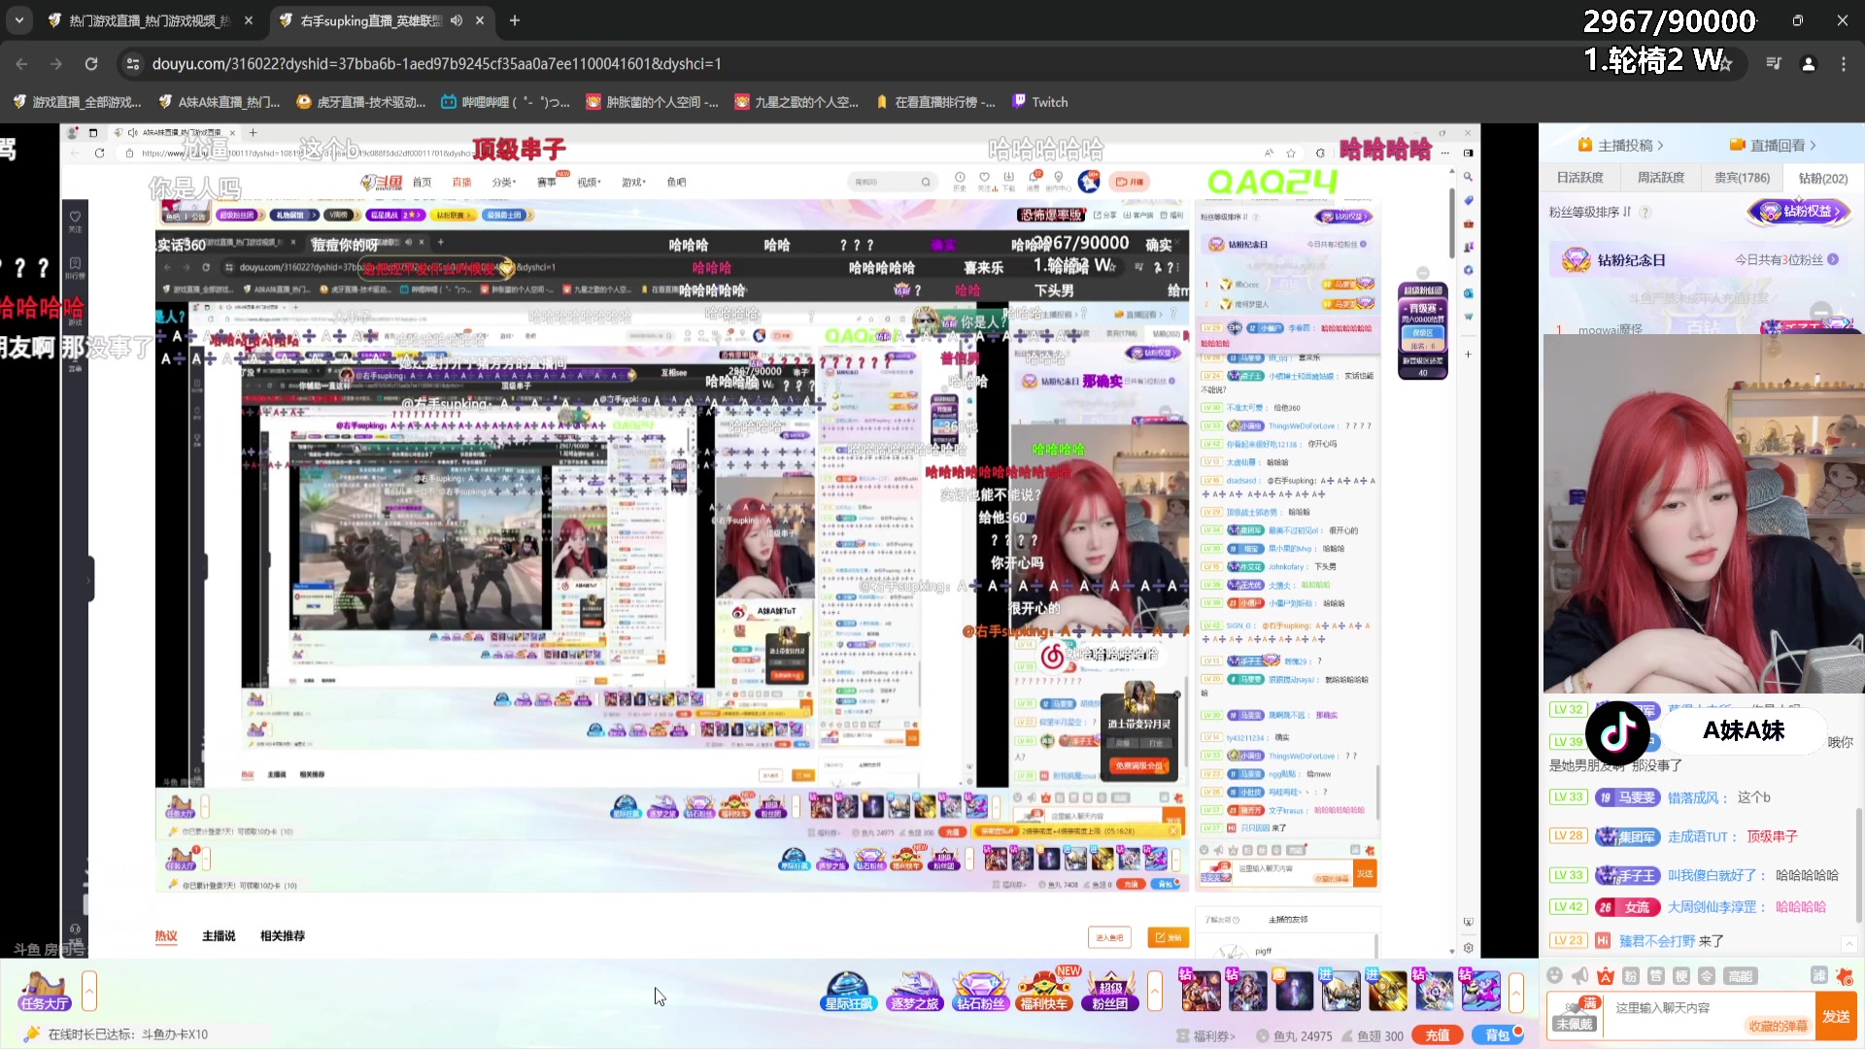Click the orange 发送 send button
Viewport: 1865px width, 1049px height.
click(1836, 1016)
